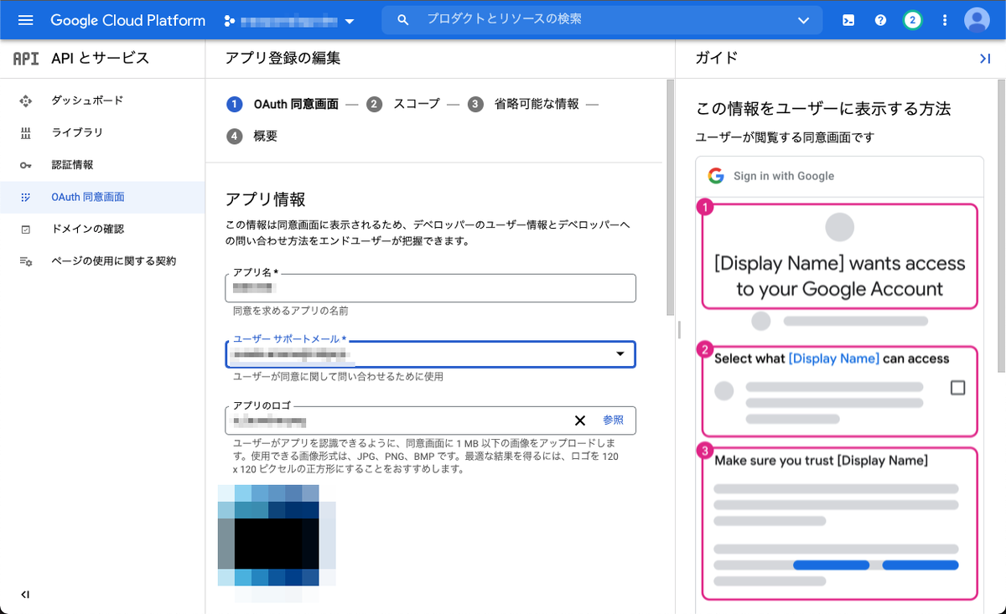The width and height of the screenshot is (1006, 614).
Task: Click the アプリ名 input field
Action: point(431,287)
